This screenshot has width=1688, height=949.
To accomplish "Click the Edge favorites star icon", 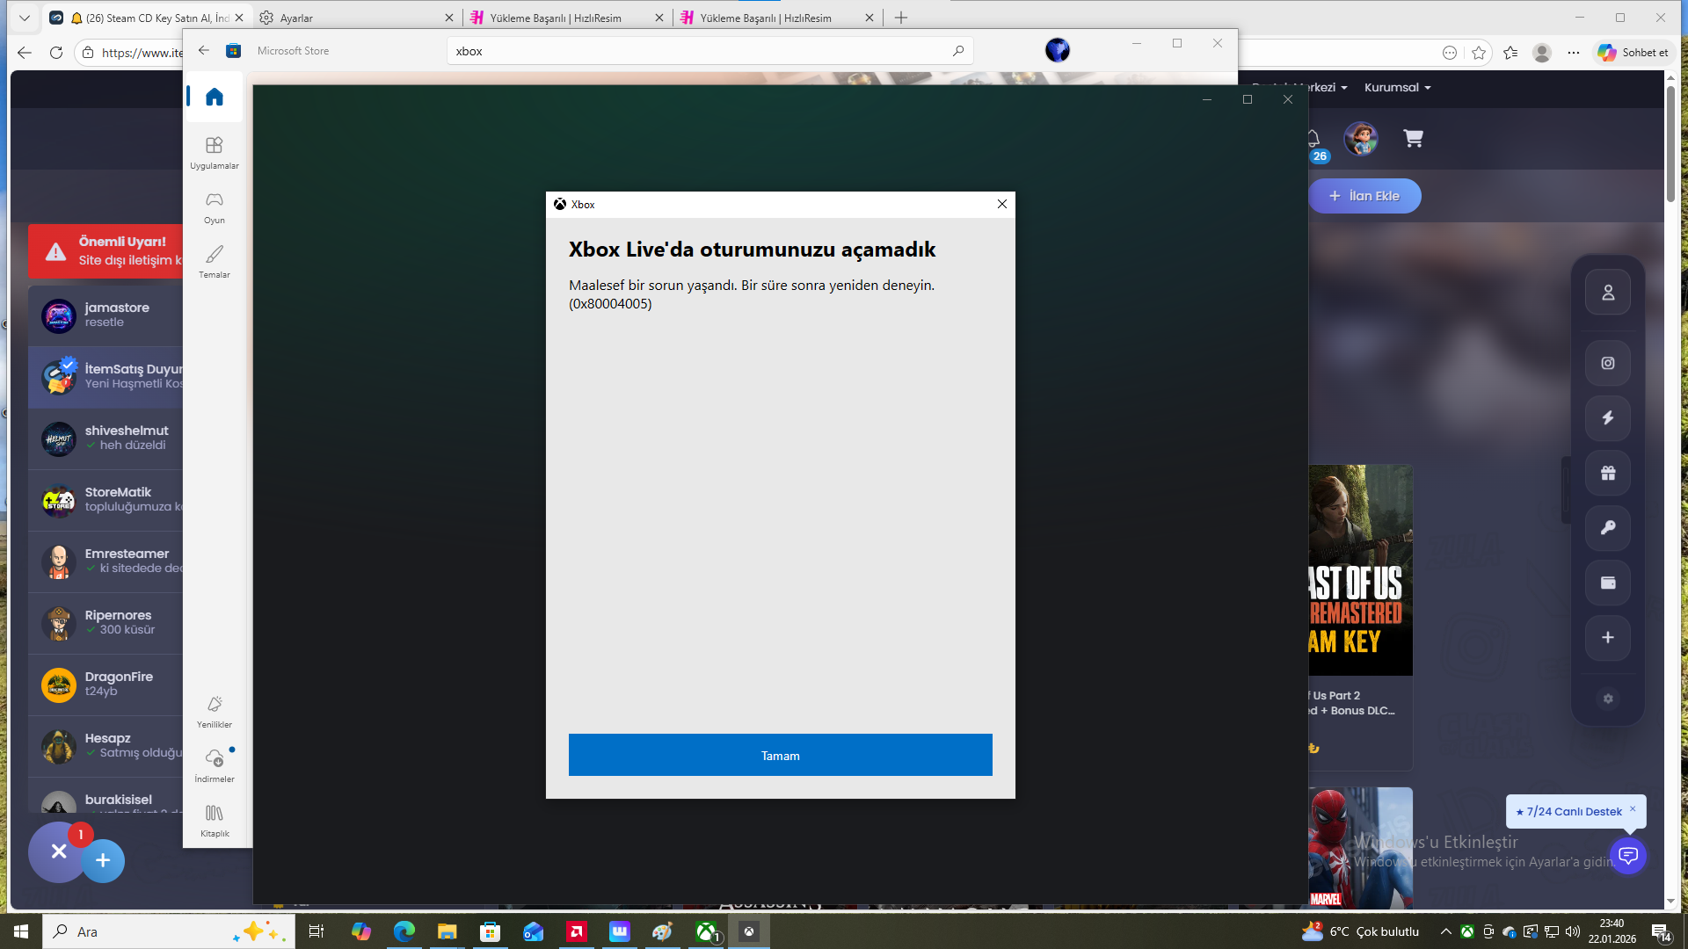I will coord(1479,53).
